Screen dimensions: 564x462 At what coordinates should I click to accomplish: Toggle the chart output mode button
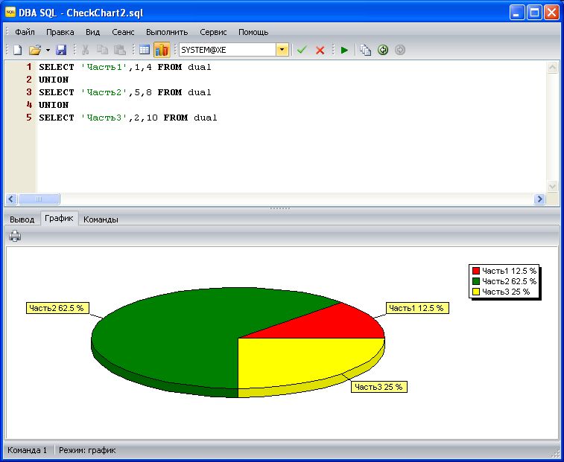point(162,50)
